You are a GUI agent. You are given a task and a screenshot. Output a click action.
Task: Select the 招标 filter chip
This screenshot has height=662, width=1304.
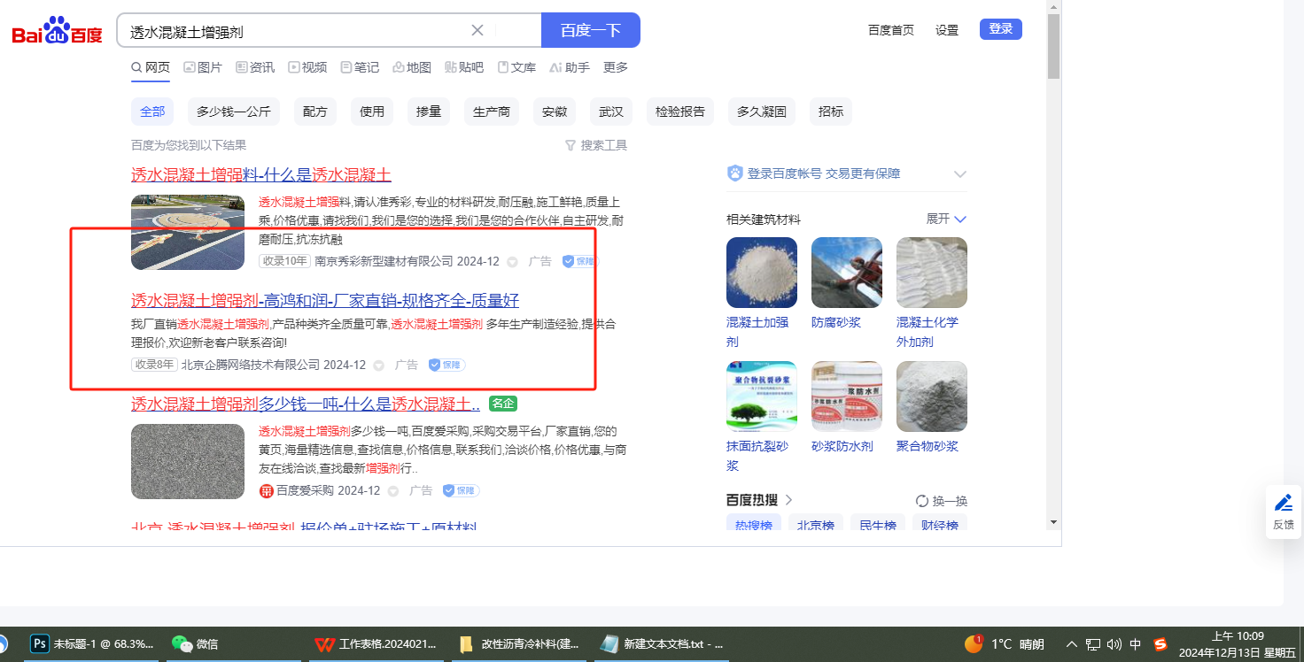pyautogui.click(x=831, y=112)
